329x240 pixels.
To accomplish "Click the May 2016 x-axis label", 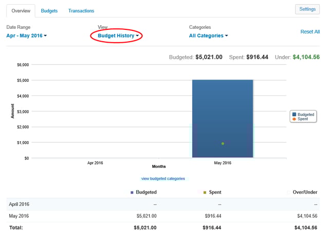I will (x=223, y=163).
